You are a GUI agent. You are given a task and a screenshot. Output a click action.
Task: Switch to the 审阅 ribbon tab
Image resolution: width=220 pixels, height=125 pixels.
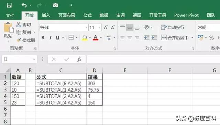[120, 15]
